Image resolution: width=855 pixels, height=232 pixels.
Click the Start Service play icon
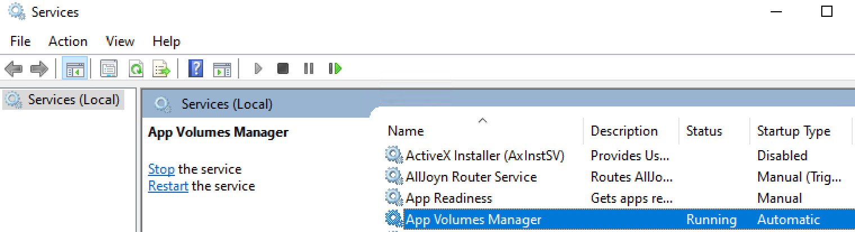258,69
